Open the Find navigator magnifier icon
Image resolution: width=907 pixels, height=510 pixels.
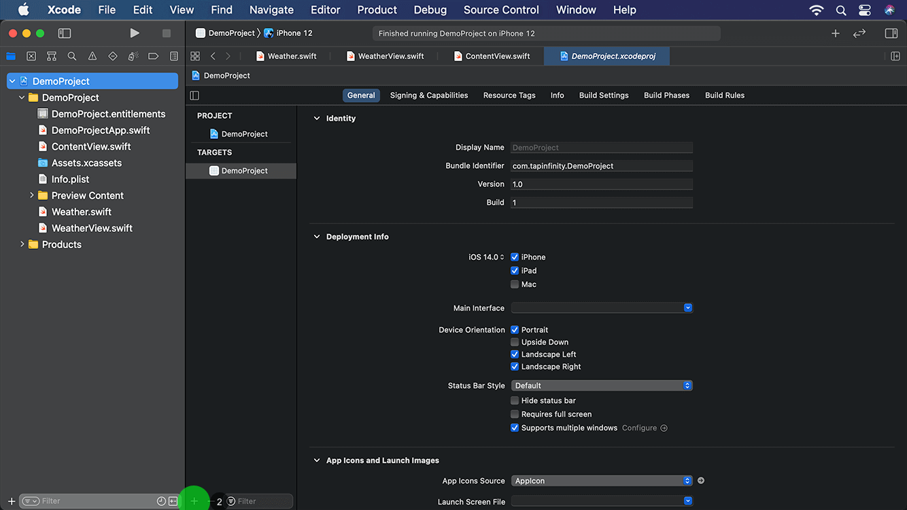pyautogui.click(x=72, y=56)
